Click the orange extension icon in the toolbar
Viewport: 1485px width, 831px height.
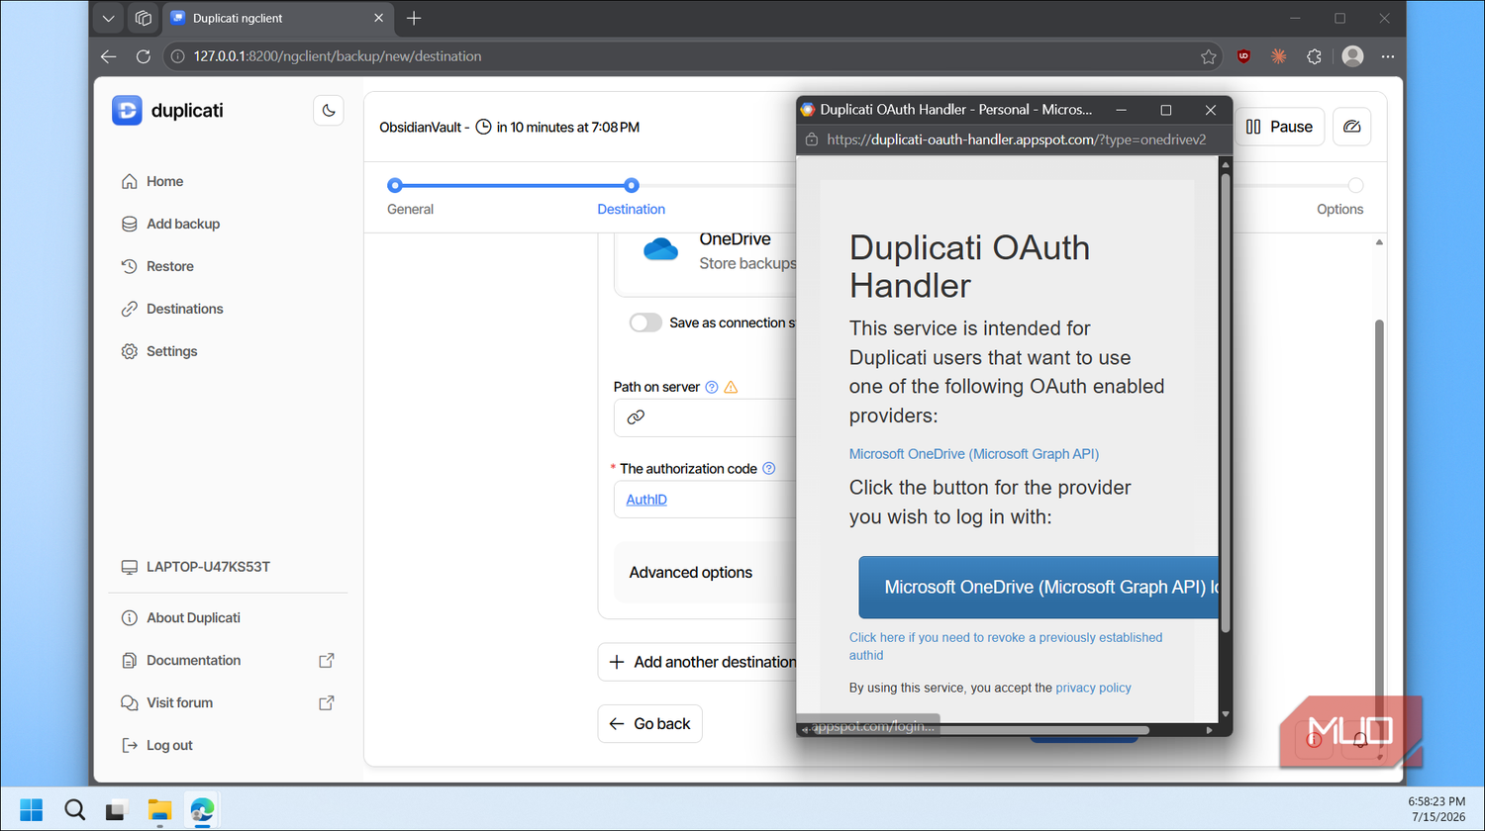click(1279, 56)
